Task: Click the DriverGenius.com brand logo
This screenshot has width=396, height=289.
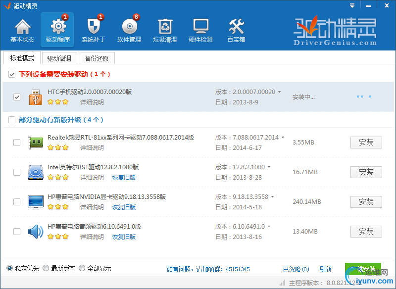Action: click(335, 31)
